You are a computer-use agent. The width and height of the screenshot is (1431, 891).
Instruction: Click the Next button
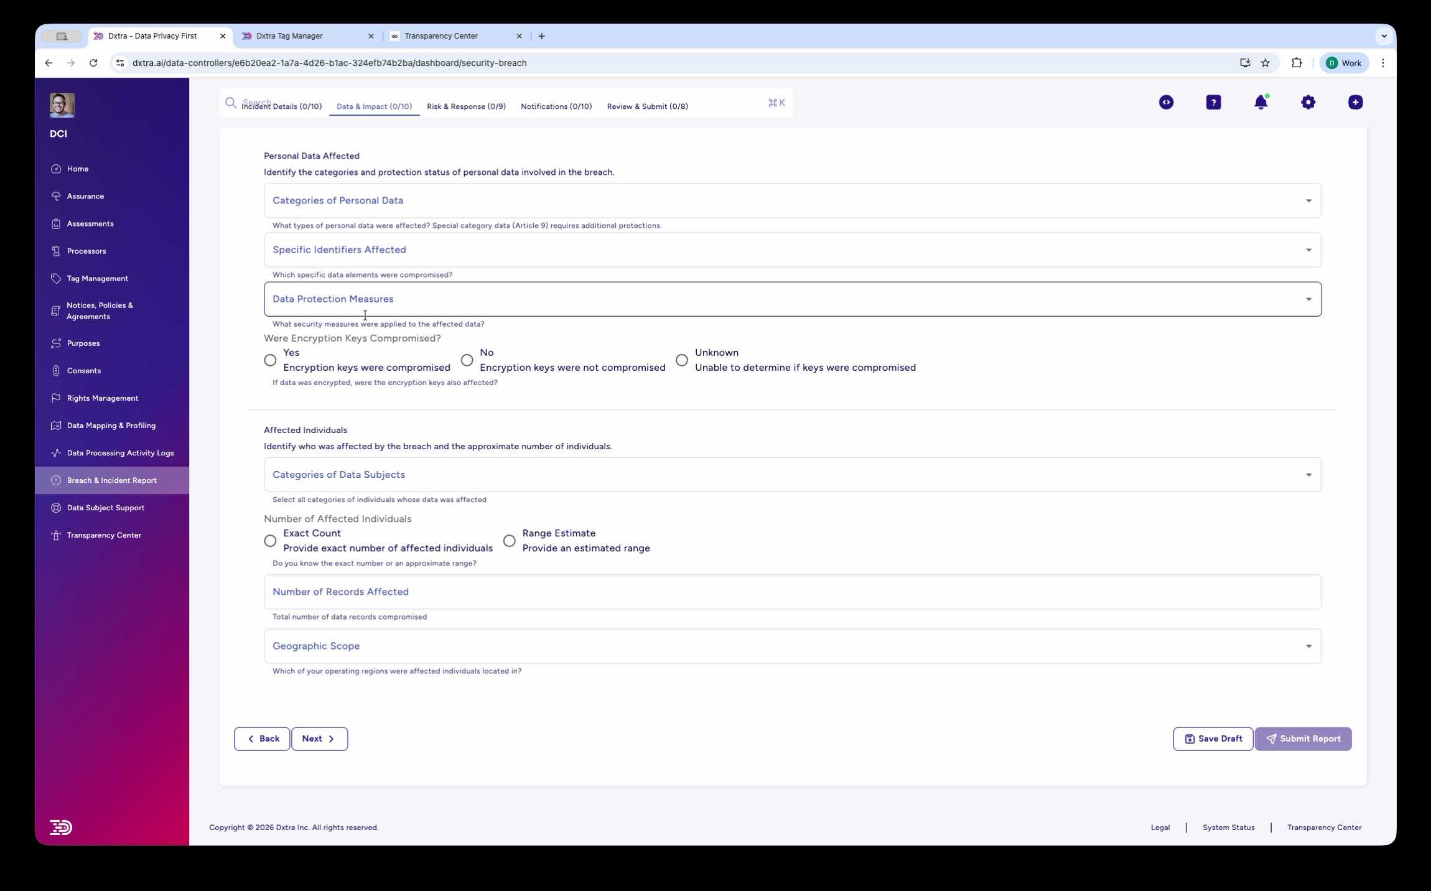pos(319,739)
